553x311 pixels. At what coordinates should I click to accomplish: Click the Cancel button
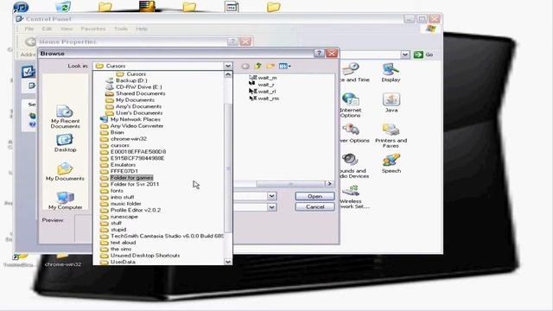[315, 206]
